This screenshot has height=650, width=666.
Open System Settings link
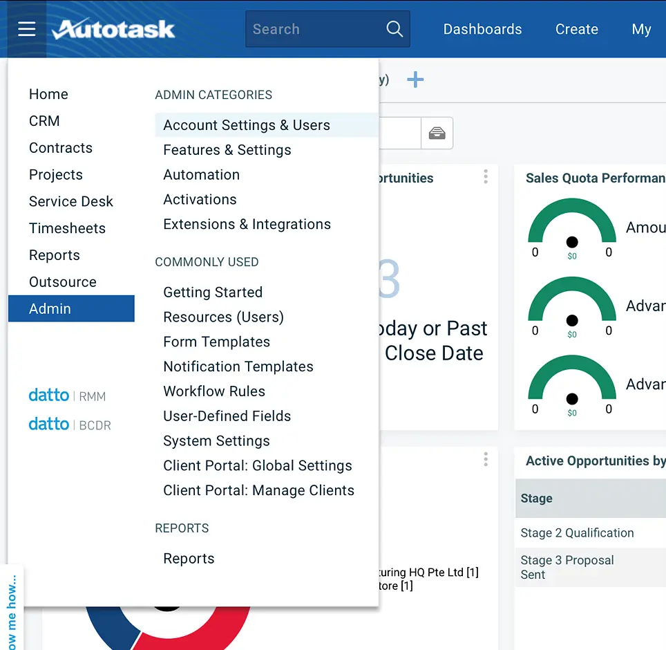(216, 441)
